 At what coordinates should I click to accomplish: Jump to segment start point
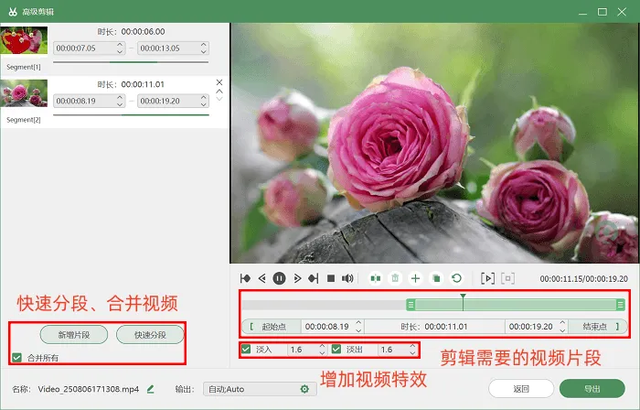click(x=245, y=278)
